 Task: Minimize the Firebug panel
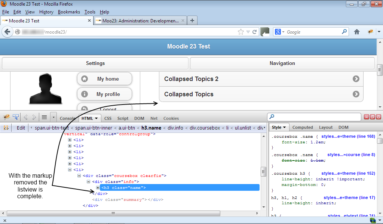click(367, 117)
